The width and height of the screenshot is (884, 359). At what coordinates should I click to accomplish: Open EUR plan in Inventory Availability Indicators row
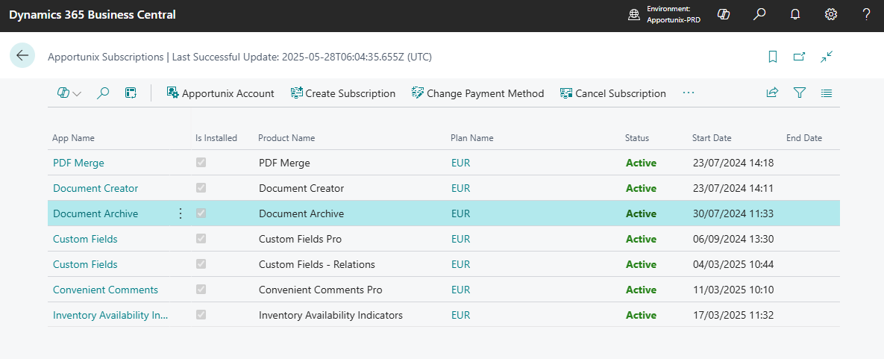(x=460, y=315)
